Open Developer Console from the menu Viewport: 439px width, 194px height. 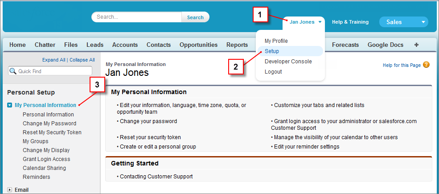(288, 62)
